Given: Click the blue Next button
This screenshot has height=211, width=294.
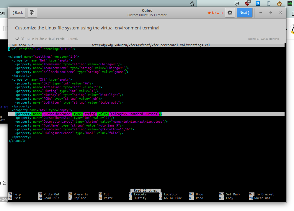Looking at the screenshot, I should 244,13.
